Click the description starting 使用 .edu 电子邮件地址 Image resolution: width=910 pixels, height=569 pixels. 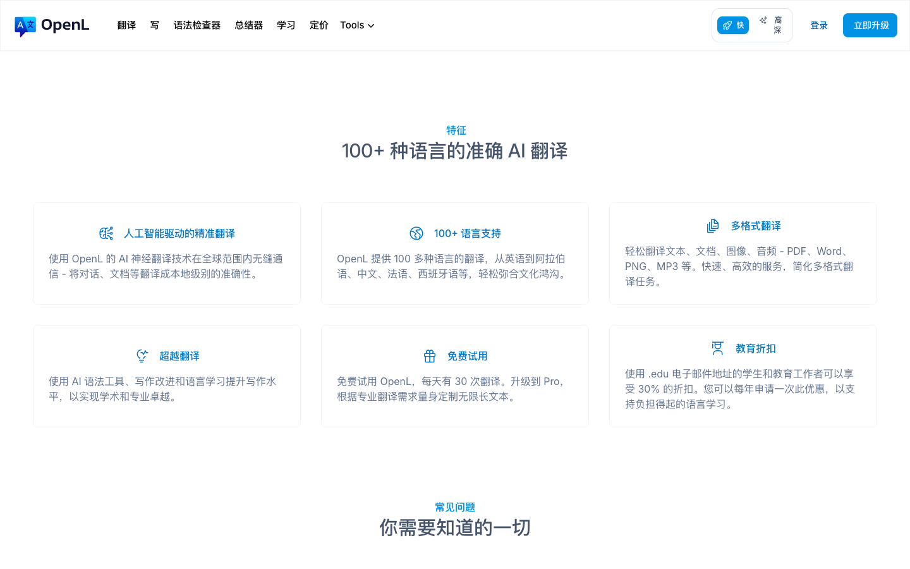pyautogui.click(x=740, y=389)
